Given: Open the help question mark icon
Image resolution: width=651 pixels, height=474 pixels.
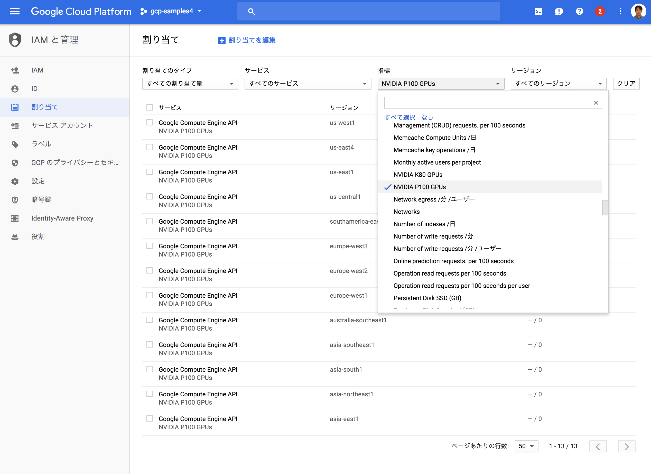Looking at the screenshot, I should [x=579, y=12].
